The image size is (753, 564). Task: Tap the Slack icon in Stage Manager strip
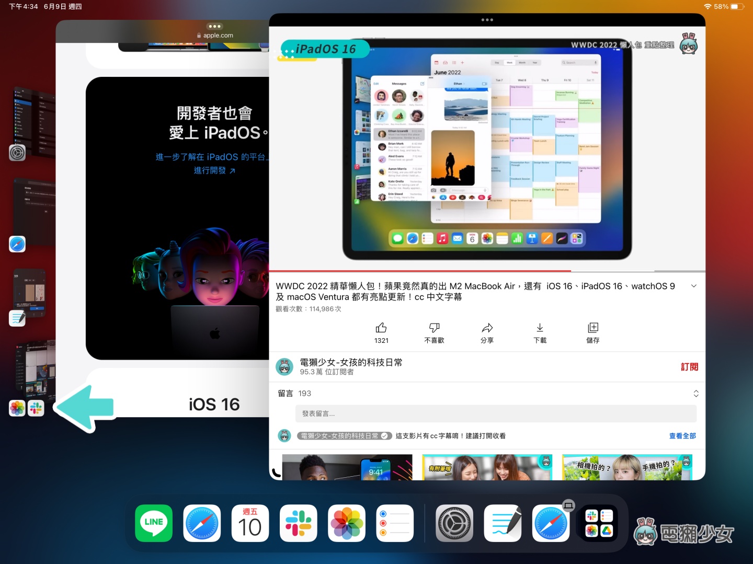click(x=36, y=408)
